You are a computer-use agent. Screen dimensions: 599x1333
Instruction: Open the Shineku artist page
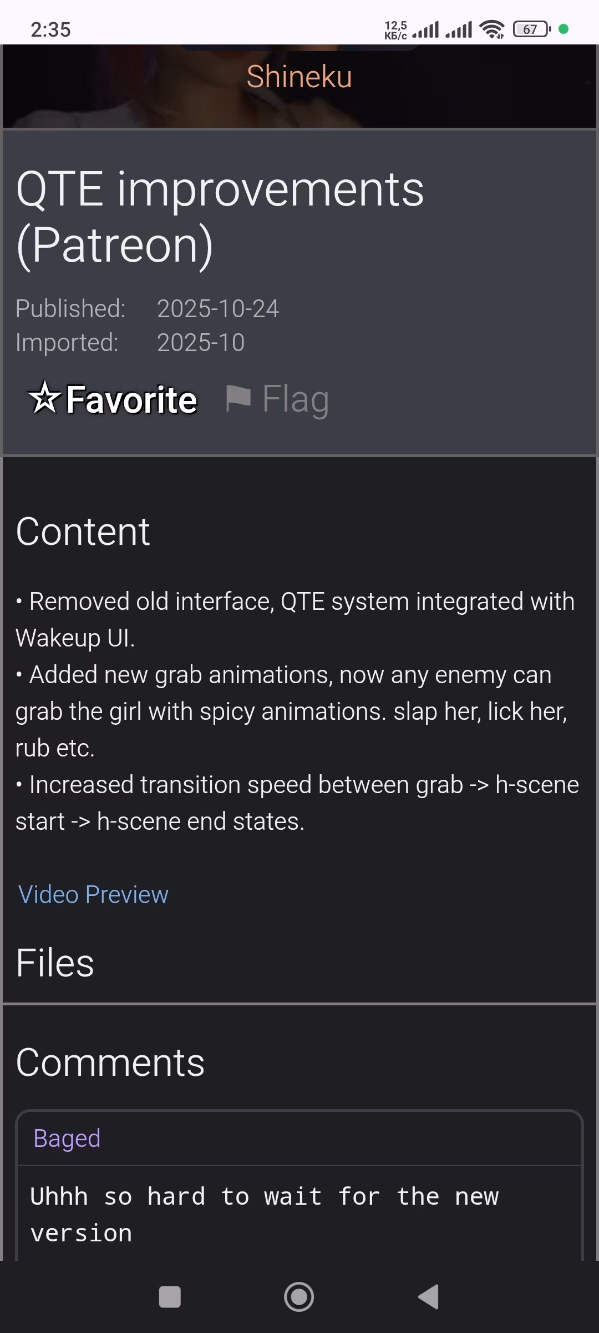299,77
